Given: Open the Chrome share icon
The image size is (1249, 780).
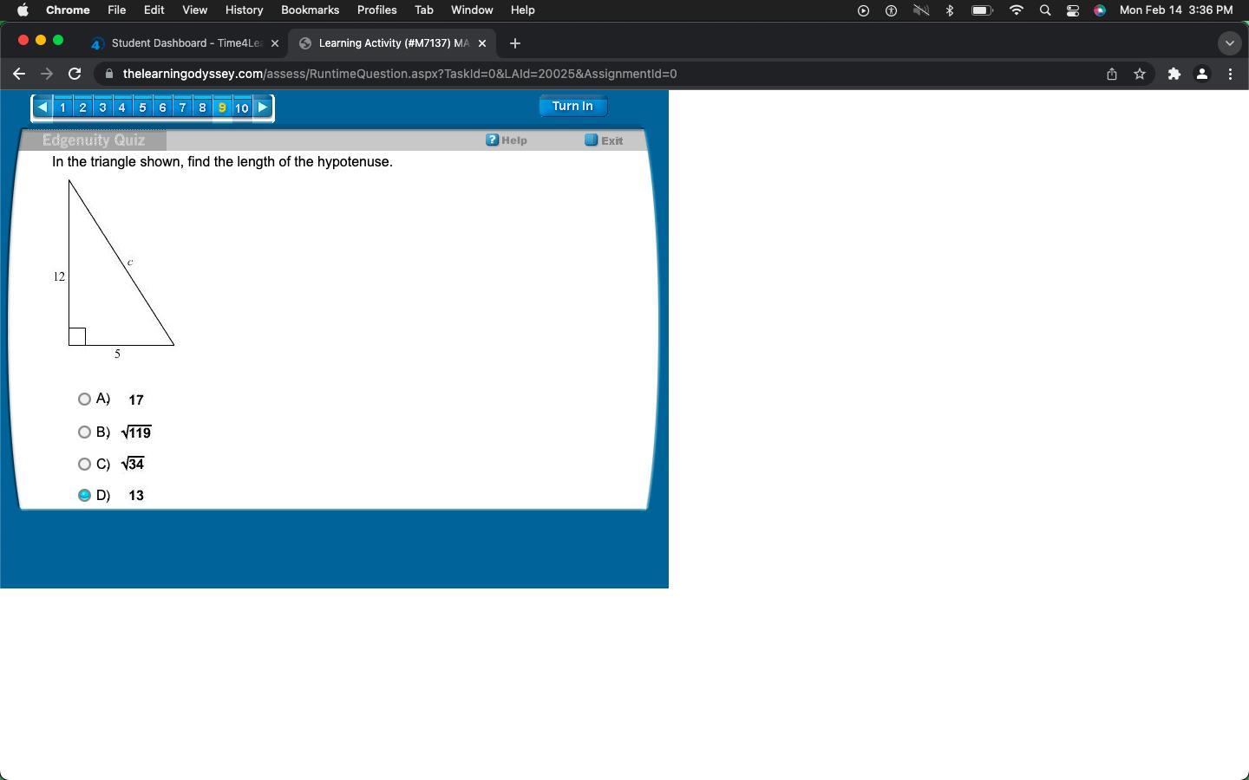Looking at the screenshot, I should (x=1112, y=74).
